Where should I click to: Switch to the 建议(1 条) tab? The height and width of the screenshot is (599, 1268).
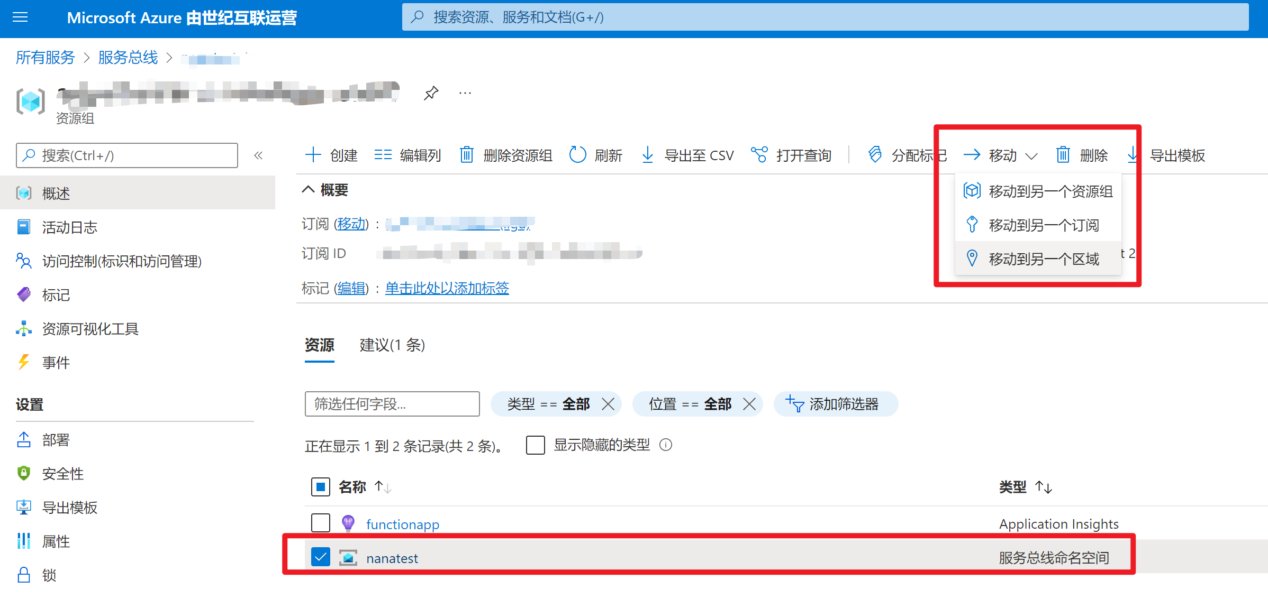point(392,345)
